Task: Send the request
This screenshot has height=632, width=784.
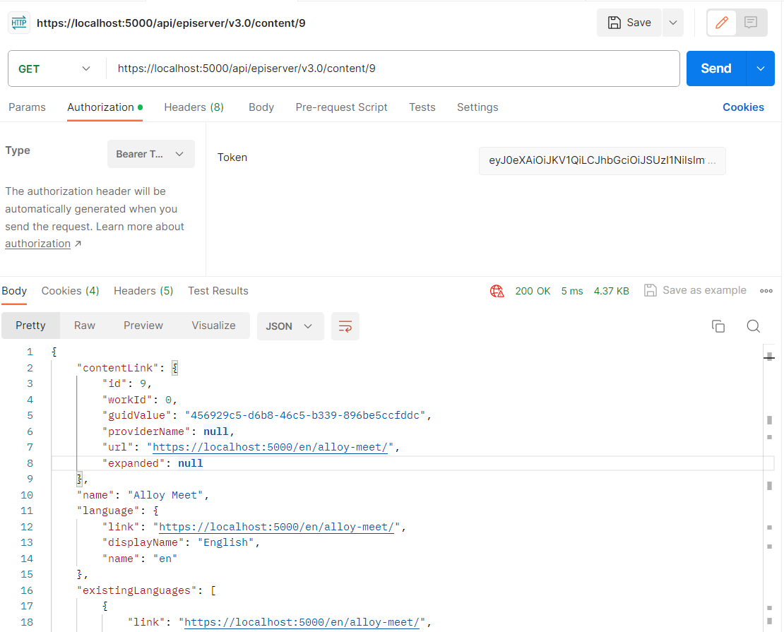Action: pos(715,68)
